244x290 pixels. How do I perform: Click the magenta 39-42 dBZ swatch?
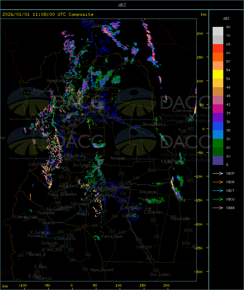click(x=218, y=109)
